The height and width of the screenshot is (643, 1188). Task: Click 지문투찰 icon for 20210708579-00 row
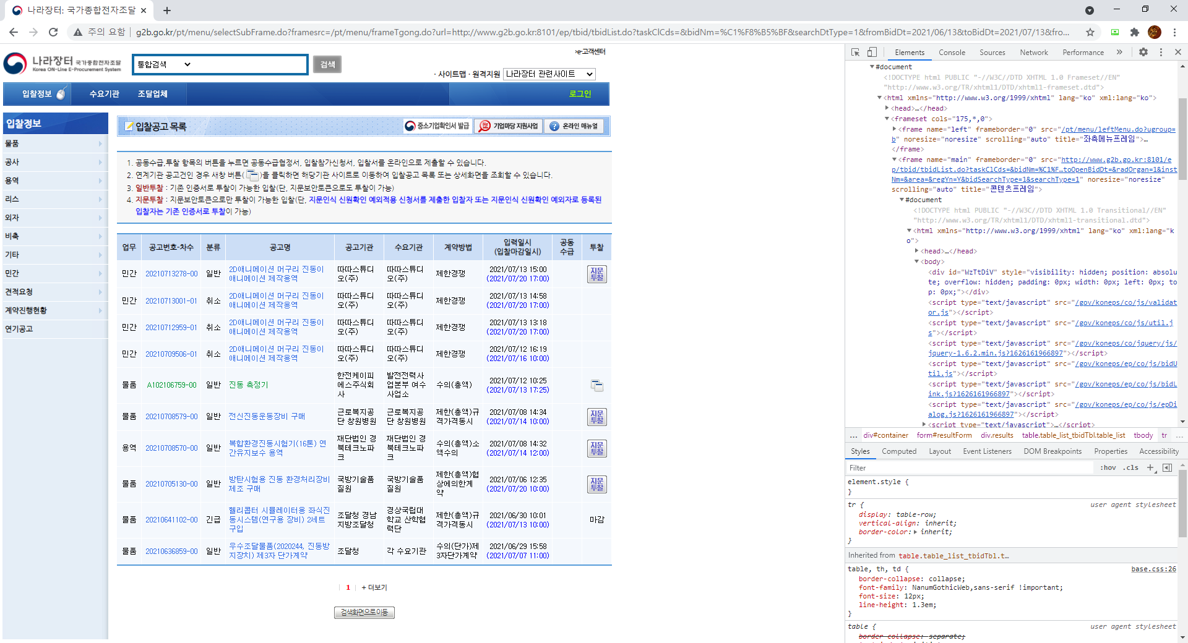pyautogui.click(x=596, y=417)
